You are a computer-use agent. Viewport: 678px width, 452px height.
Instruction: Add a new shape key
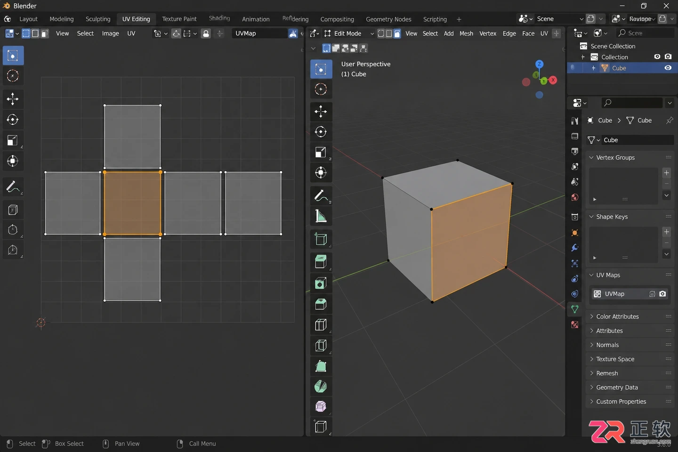[666, 232]
